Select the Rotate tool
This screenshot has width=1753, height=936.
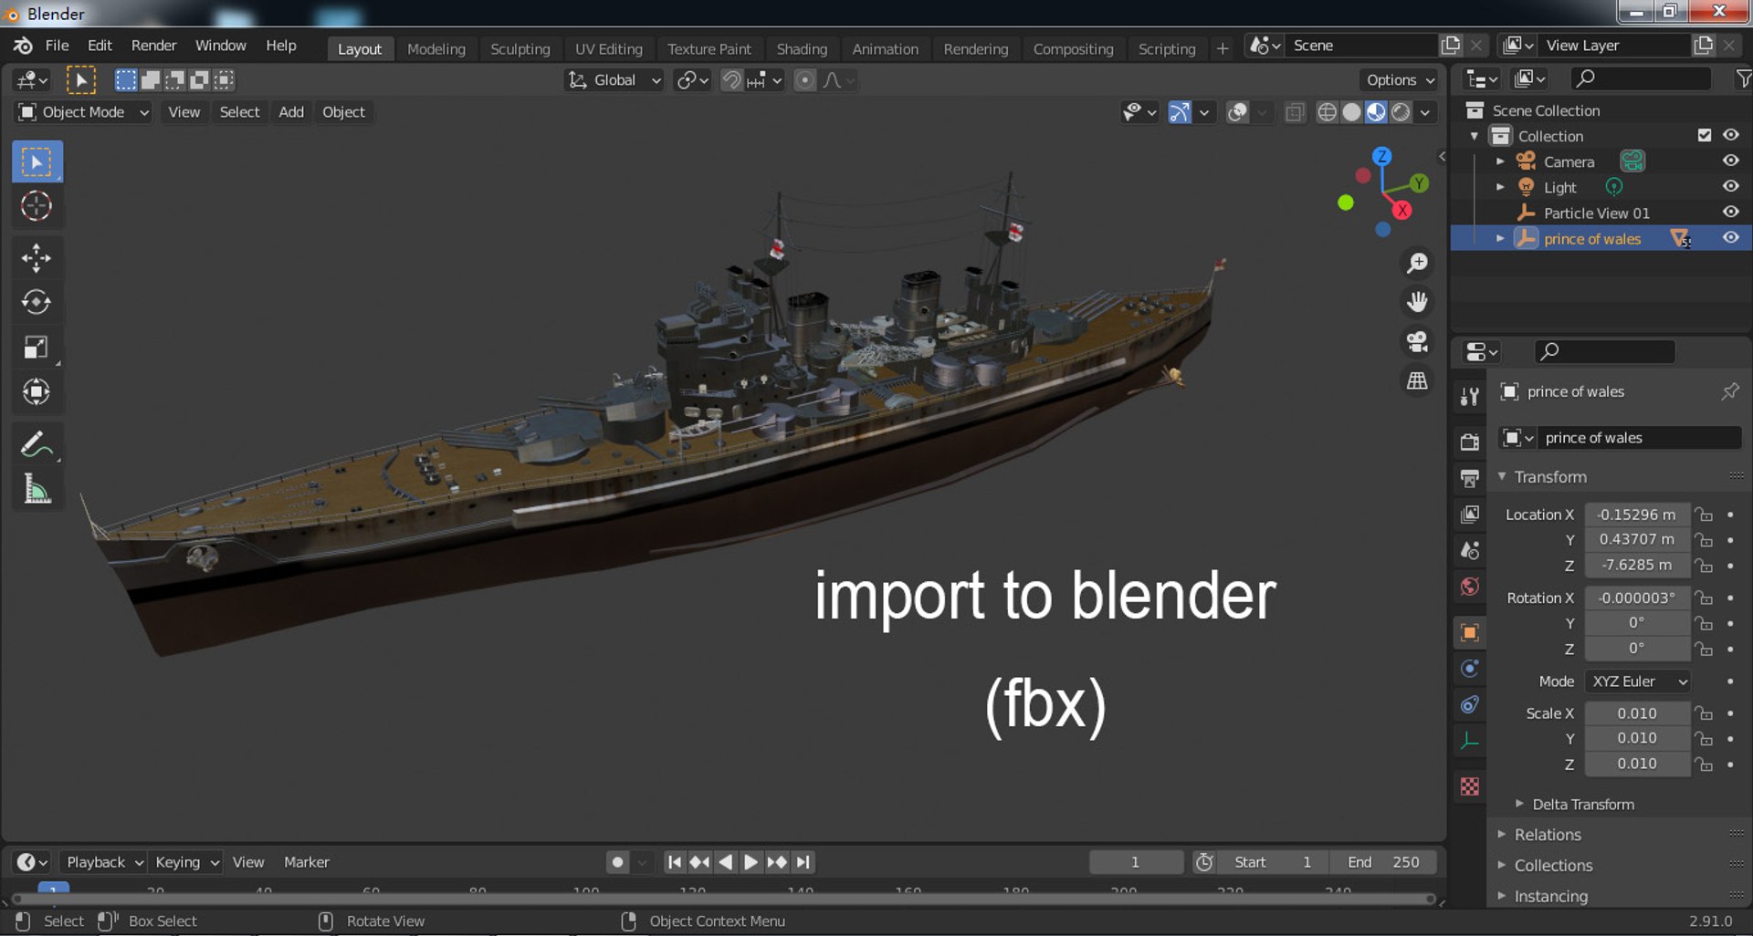coord(37,302)
